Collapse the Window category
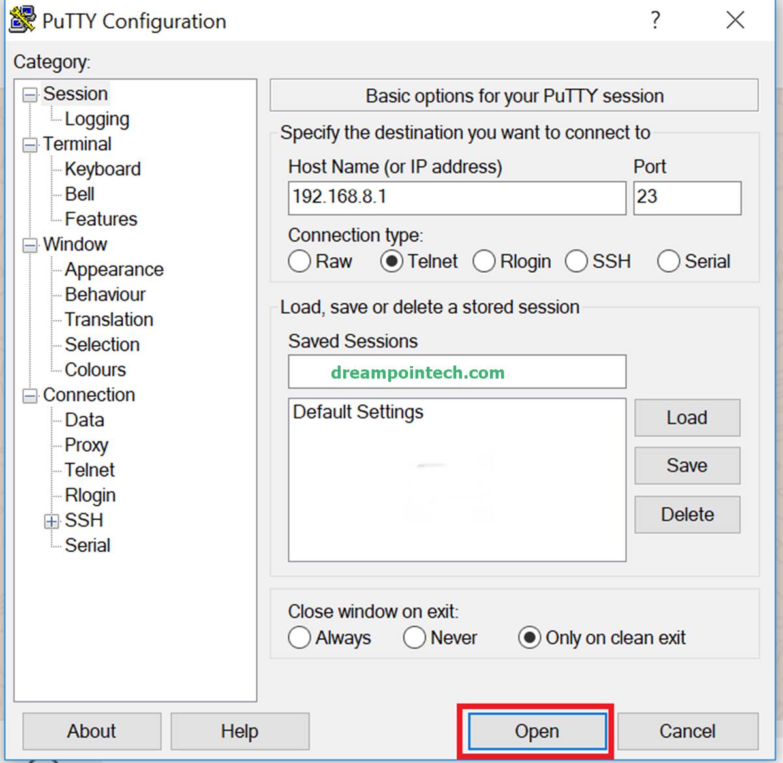This screenshot has height=763, width=783. pyautogui.click(x=29, y=244)
